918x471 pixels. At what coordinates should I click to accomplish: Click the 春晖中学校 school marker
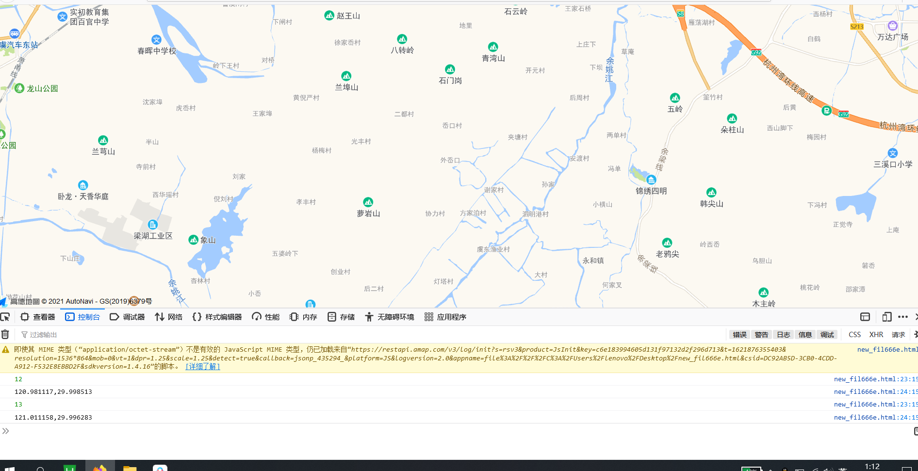[156, 40]
